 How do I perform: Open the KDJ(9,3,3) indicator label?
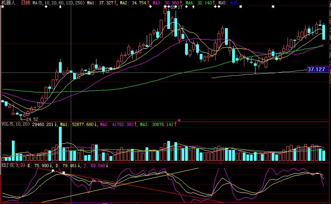pos(13,165)
